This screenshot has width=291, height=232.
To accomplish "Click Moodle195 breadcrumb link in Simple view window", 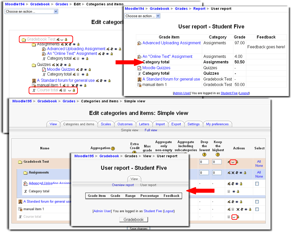I will point(22,101).
